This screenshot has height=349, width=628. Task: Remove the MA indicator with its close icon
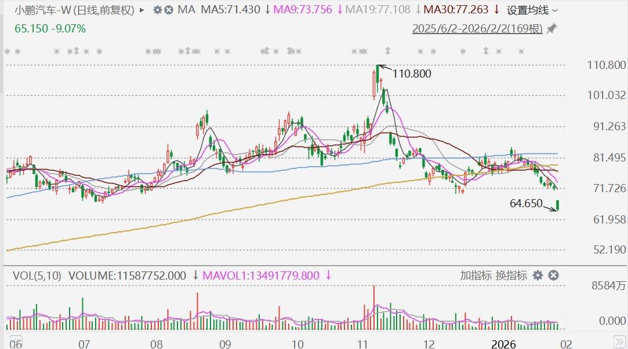[x=168, y=10]
